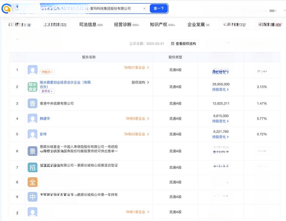286x221 pixels.
Task: Open 陵水鼎爱创业投资合伙企业 company link
Action: pyautogui.click(x=65, y=84)
